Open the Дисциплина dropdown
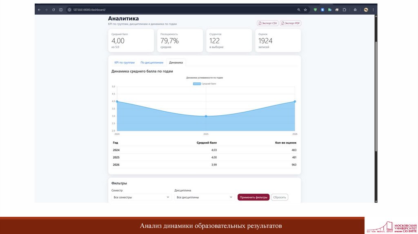This screenshot has height=234, width=418. pyautogui.click(x=204, y=197)
